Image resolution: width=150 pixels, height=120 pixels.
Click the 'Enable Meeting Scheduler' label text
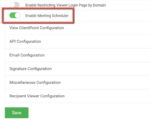47,16
